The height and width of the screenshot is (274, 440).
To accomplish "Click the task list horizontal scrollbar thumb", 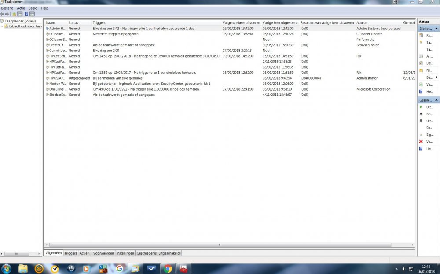I will (x=220, y=245).
